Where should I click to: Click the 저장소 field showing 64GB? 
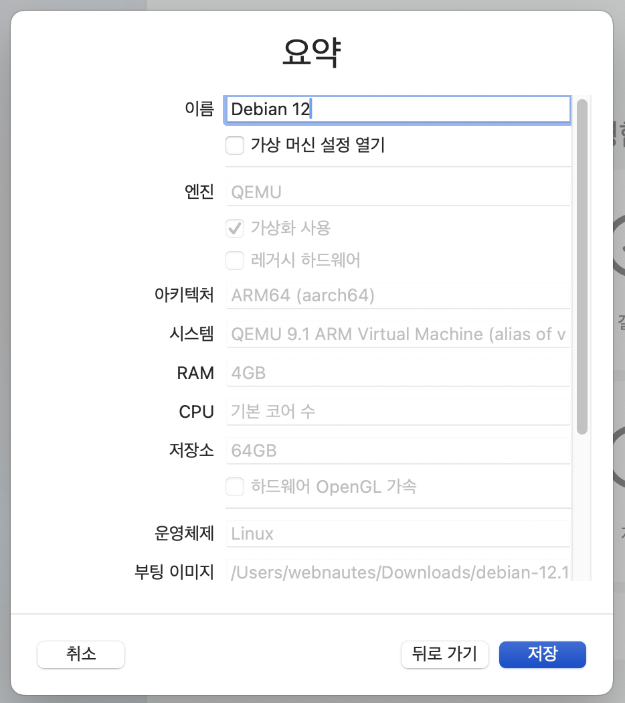398,451
